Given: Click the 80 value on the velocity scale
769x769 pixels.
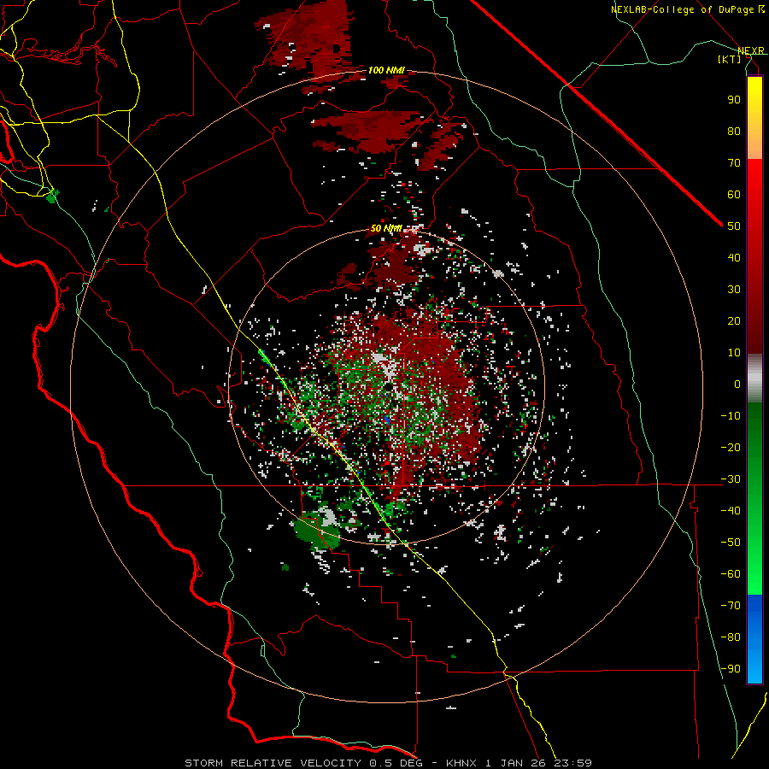Looking at the screenshot, I should point(734,132).
